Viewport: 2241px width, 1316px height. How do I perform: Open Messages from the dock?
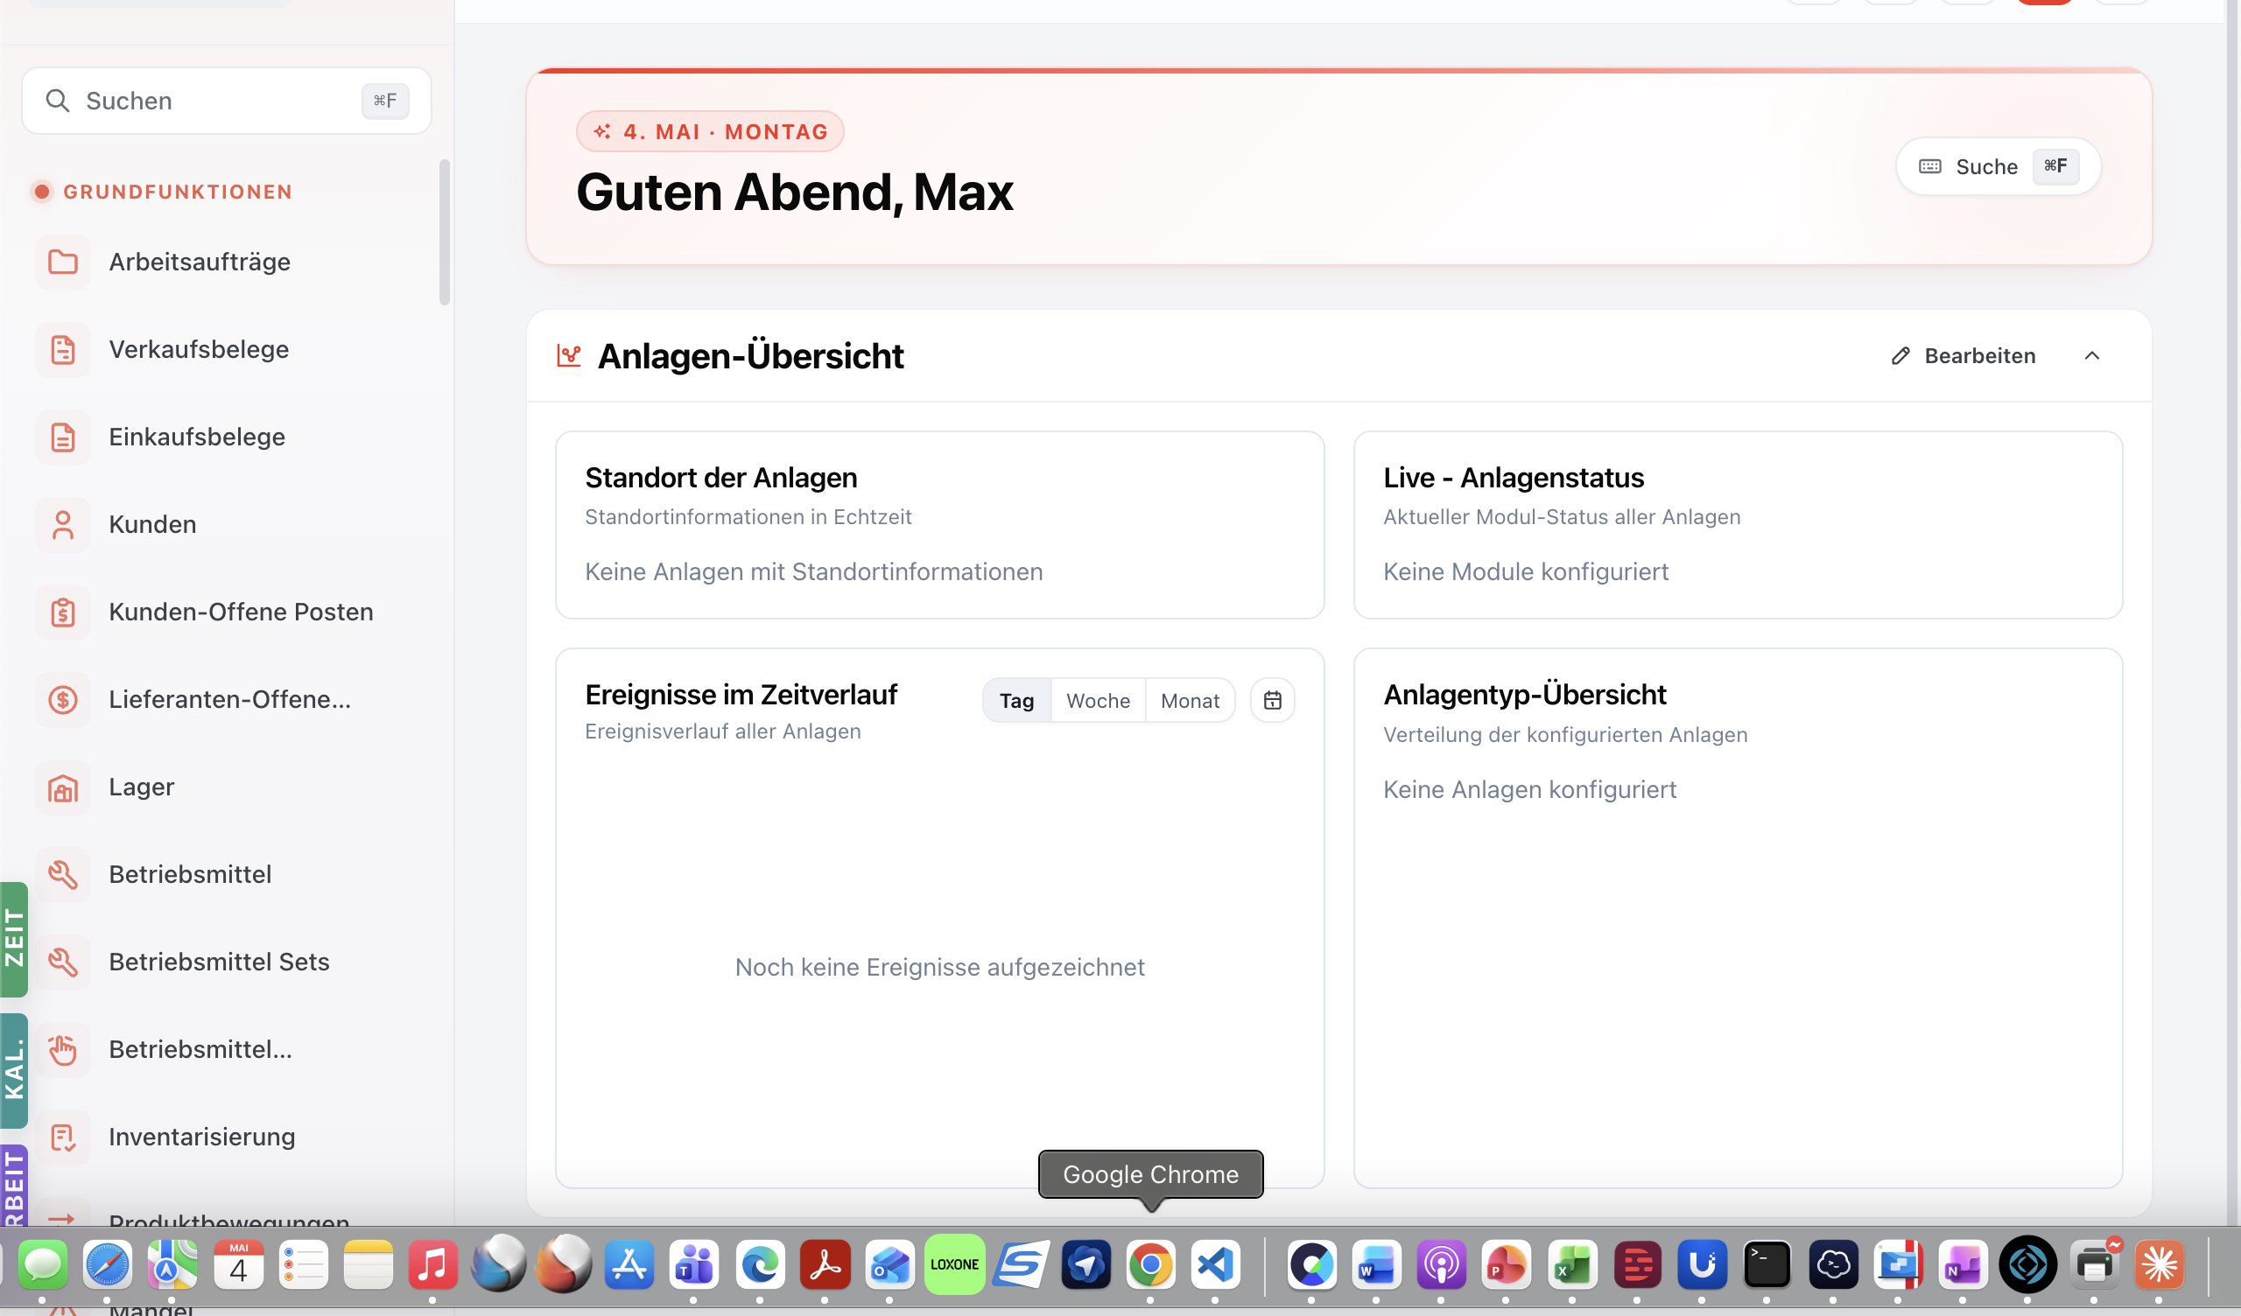click(43, 1264)
